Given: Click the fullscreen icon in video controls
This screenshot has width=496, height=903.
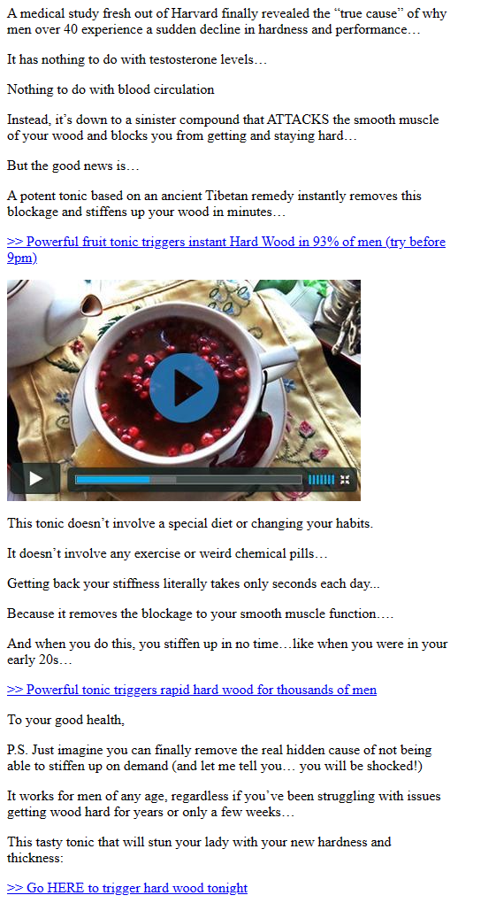Looking at the screenshot, I should pyautogui.click(x=345, y=479).
